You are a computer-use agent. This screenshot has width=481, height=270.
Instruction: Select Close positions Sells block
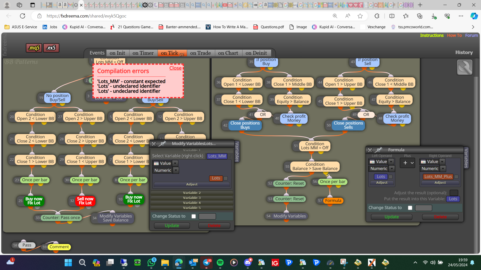(x=348, y=125)
